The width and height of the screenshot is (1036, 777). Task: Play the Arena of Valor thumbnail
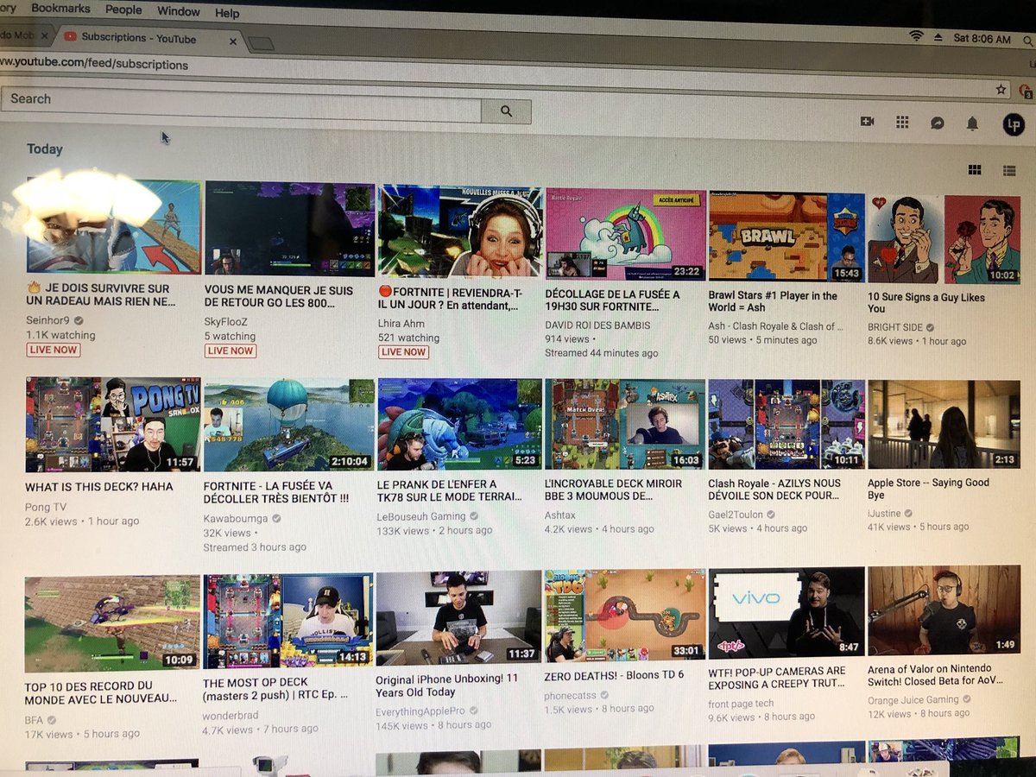click(944, 610)
